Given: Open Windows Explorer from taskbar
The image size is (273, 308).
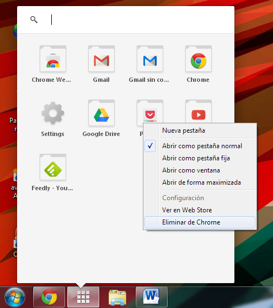Looking at the screenshot, I should coord(117,297).
